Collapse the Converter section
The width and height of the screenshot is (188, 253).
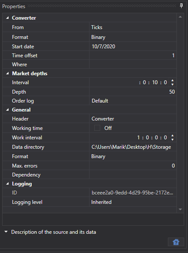pos(7,18)
